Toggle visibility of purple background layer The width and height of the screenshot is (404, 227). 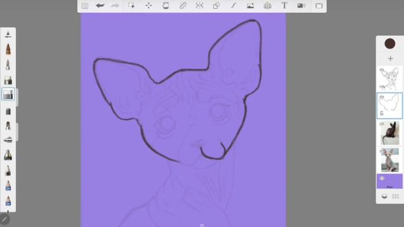point(382,178)
